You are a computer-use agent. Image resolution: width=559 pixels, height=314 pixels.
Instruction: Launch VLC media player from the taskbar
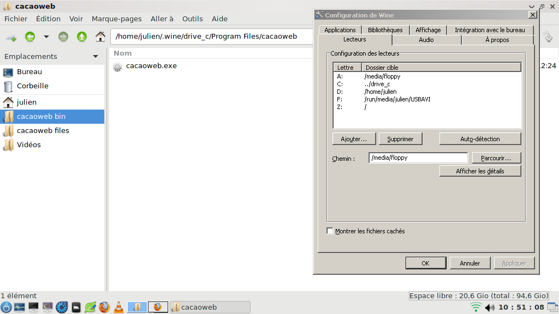click(118, 307)
